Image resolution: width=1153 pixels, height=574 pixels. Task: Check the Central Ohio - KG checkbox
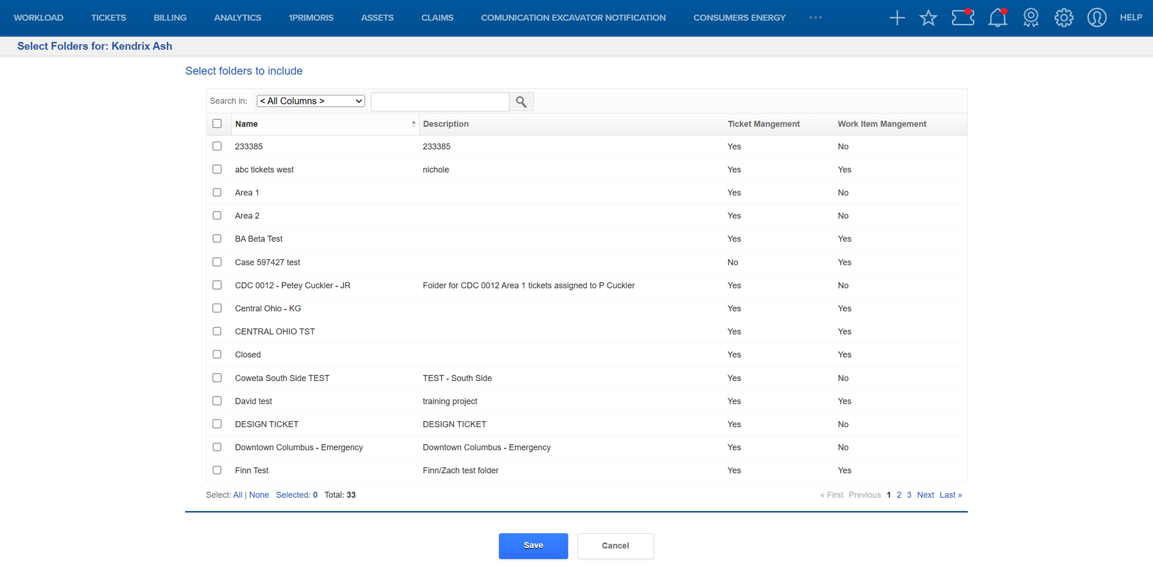pos(217,308)
